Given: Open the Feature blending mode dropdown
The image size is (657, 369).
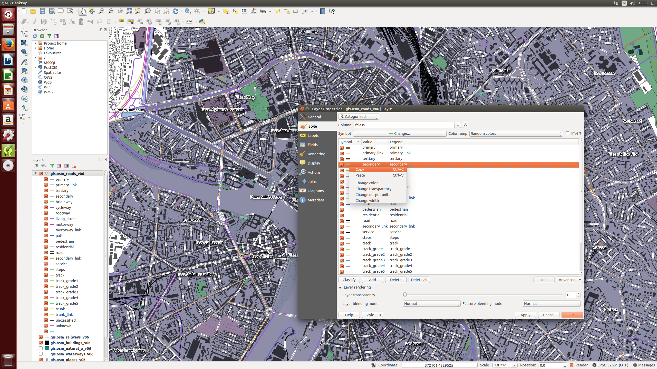Looking at the screenshot, I should [551, 304].
